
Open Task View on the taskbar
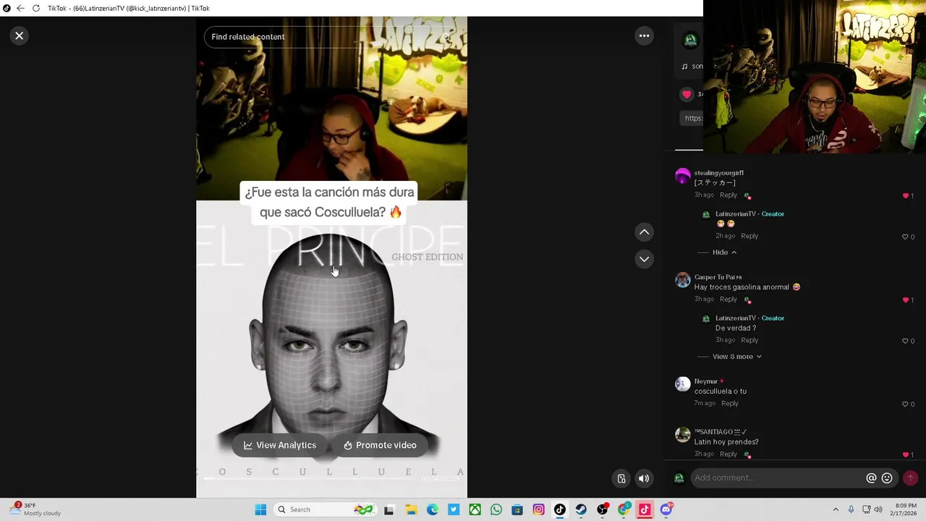click(388, 509)
